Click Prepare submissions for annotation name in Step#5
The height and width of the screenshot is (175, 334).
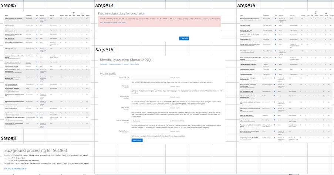coord(13,18)
